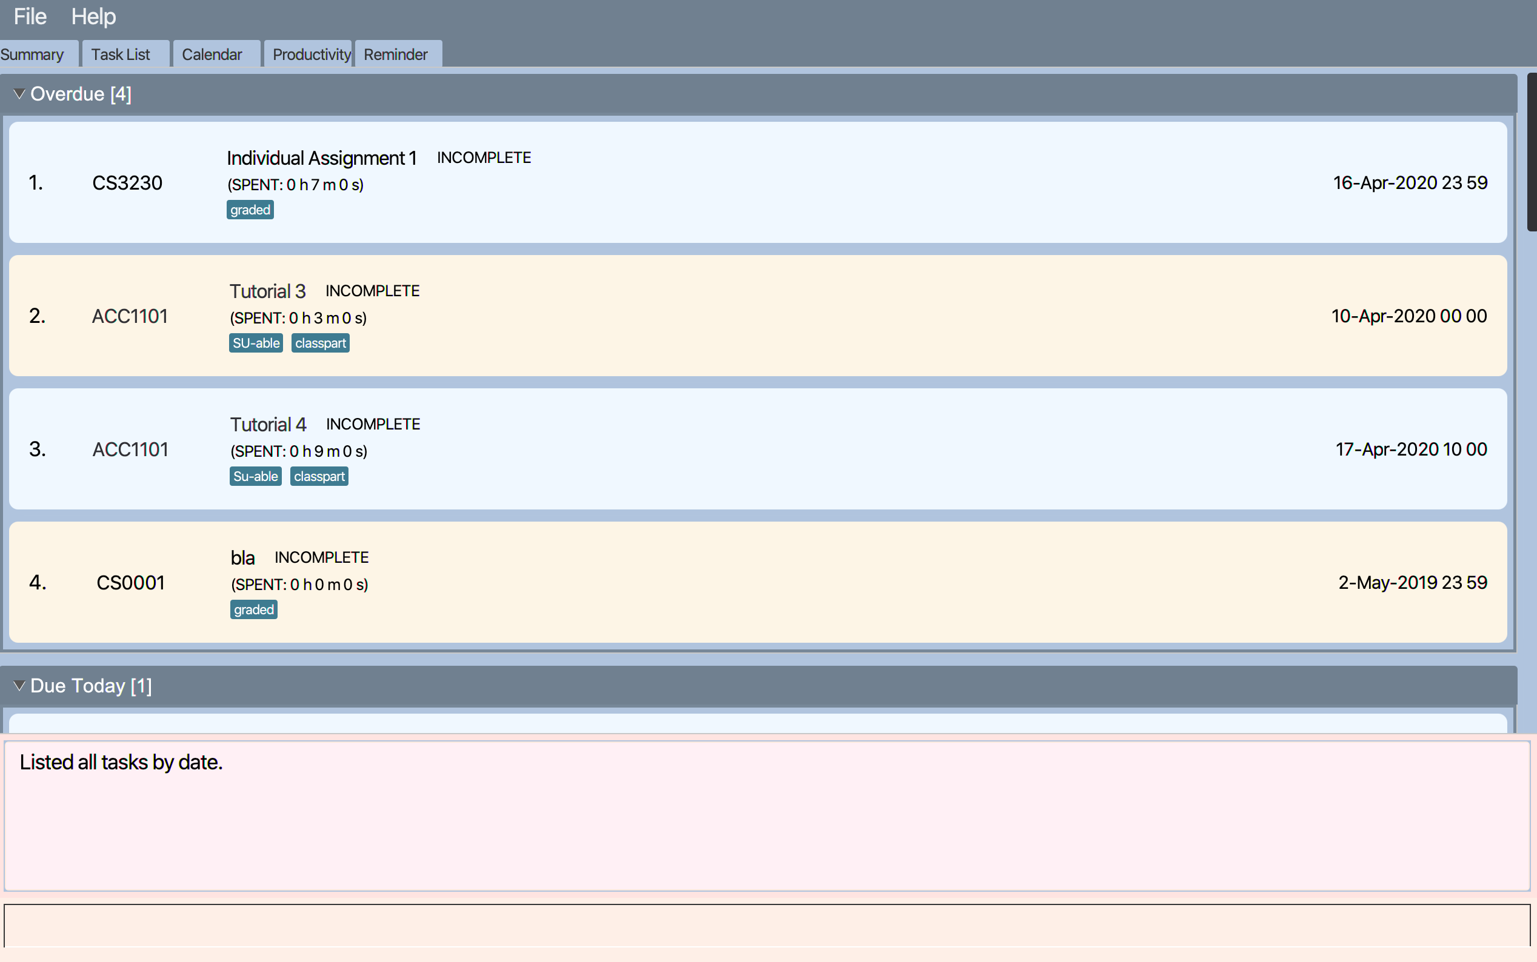Click the SU-able tag on Tutorial 3
Screen dimensions: 1537x962
point(256,343)
